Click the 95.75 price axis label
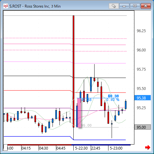This screenshot has height=154, width=154. coord(141,69)
